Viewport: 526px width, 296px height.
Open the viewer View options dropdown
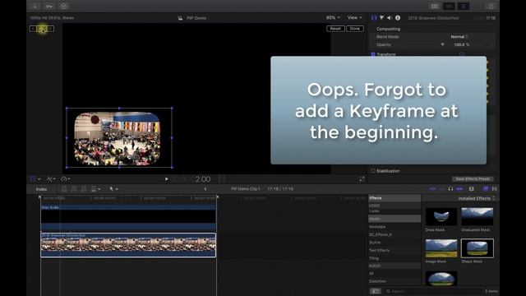pyautogui.click(x=354, y=17)
